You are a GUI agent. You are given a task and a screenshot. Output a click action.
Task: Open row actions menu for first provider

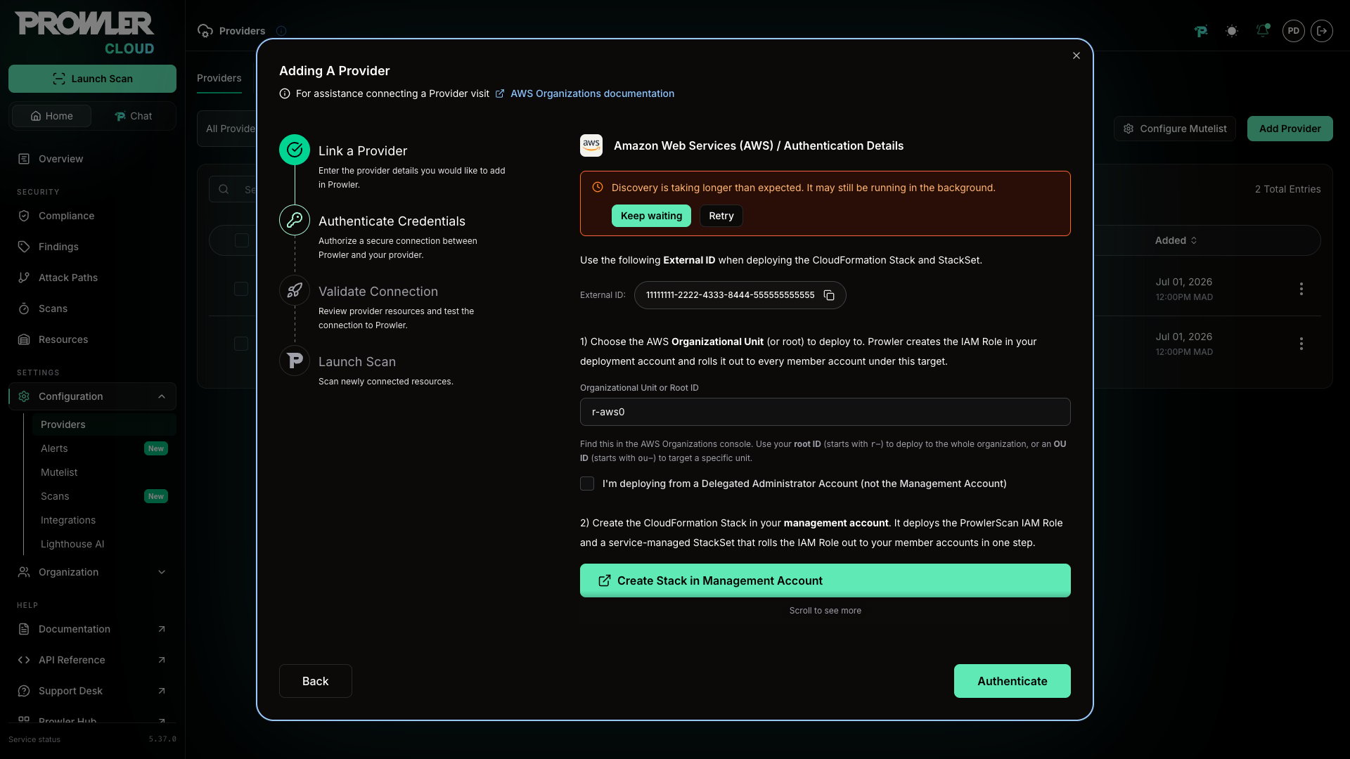pos(1301,289)
